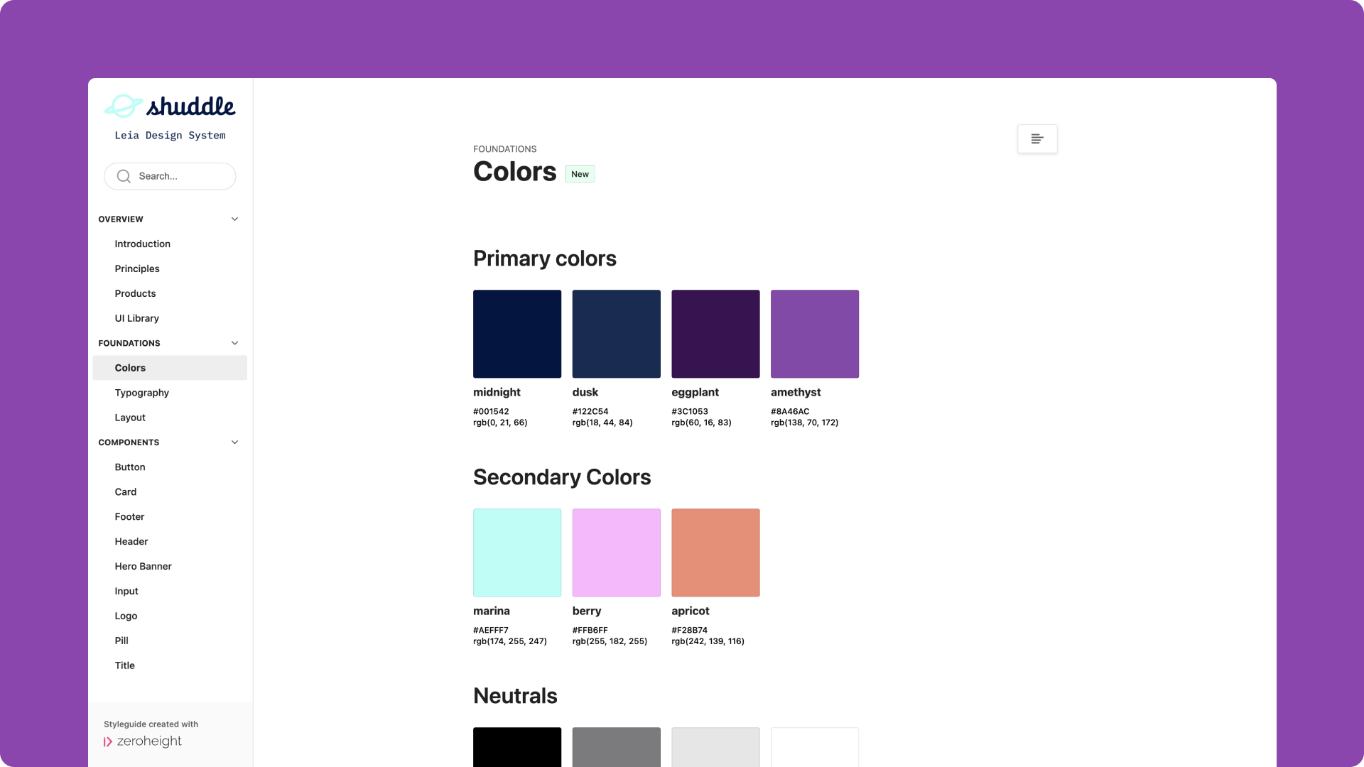Viewport: 1364px width, 767px height.
Task: Go to Typography in sidebar
Action: (x=141, y=393)
